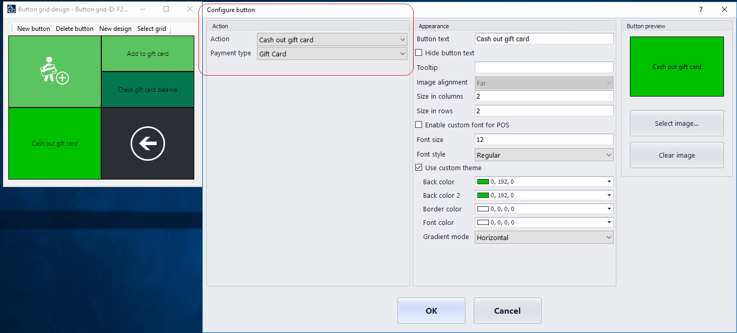This screenshot has height=333, width=737.
Task: Click the person with gift card grid button
Action: (55, 72)
